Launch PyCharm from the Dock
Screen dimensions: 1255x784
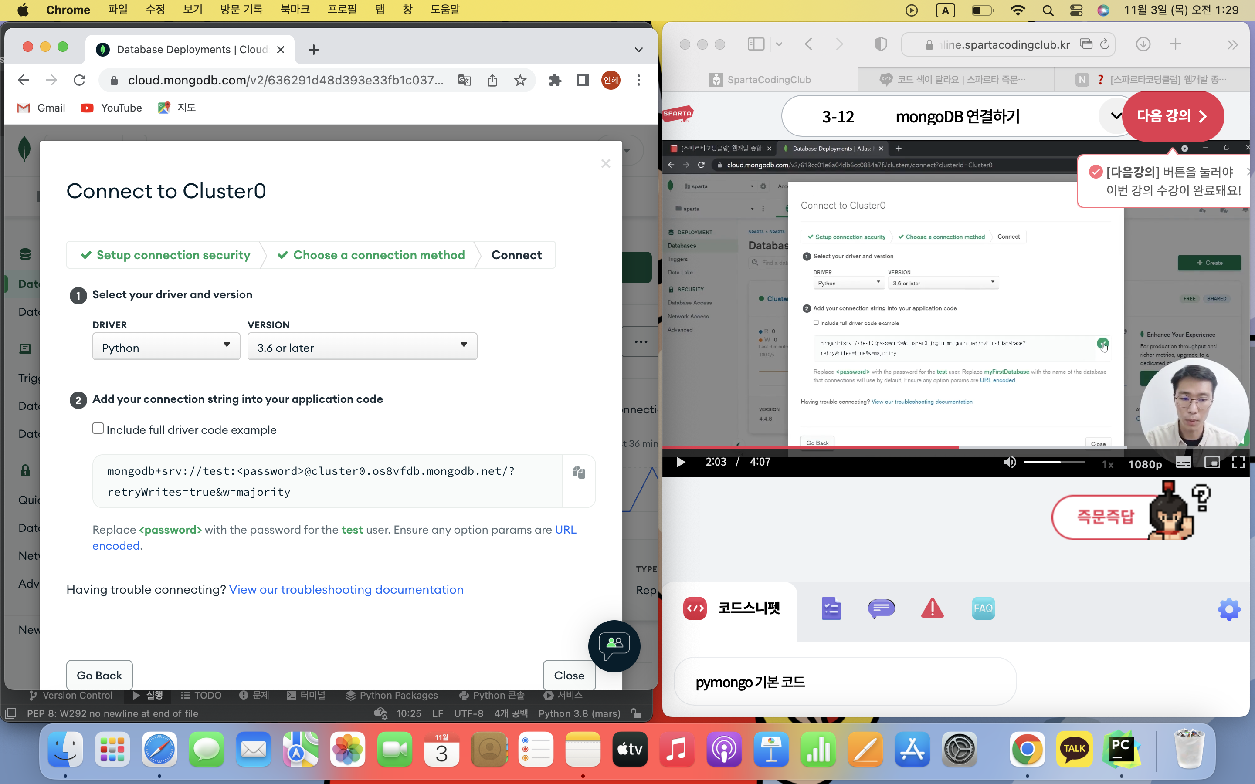[x=1121, y=749]
